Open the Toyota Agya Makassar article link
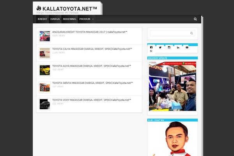234x156 pixels. pyautogui.click(x=92, y=66)
